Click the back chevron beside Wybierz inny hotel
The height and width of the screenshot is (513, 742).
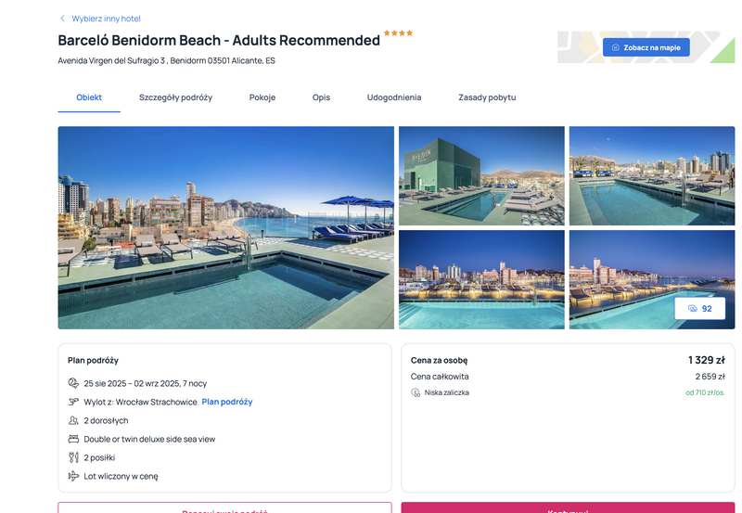[62, 19]
